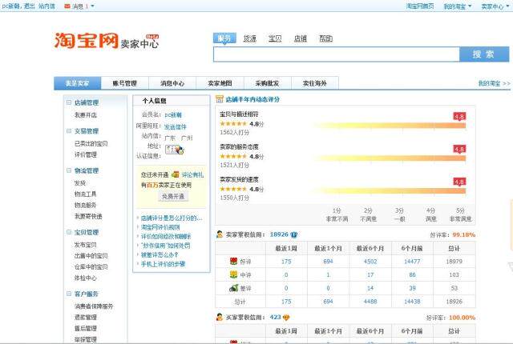Collapse the 交易管理 sidebar section
Viewport: 513px width, 344px height.
69,131
